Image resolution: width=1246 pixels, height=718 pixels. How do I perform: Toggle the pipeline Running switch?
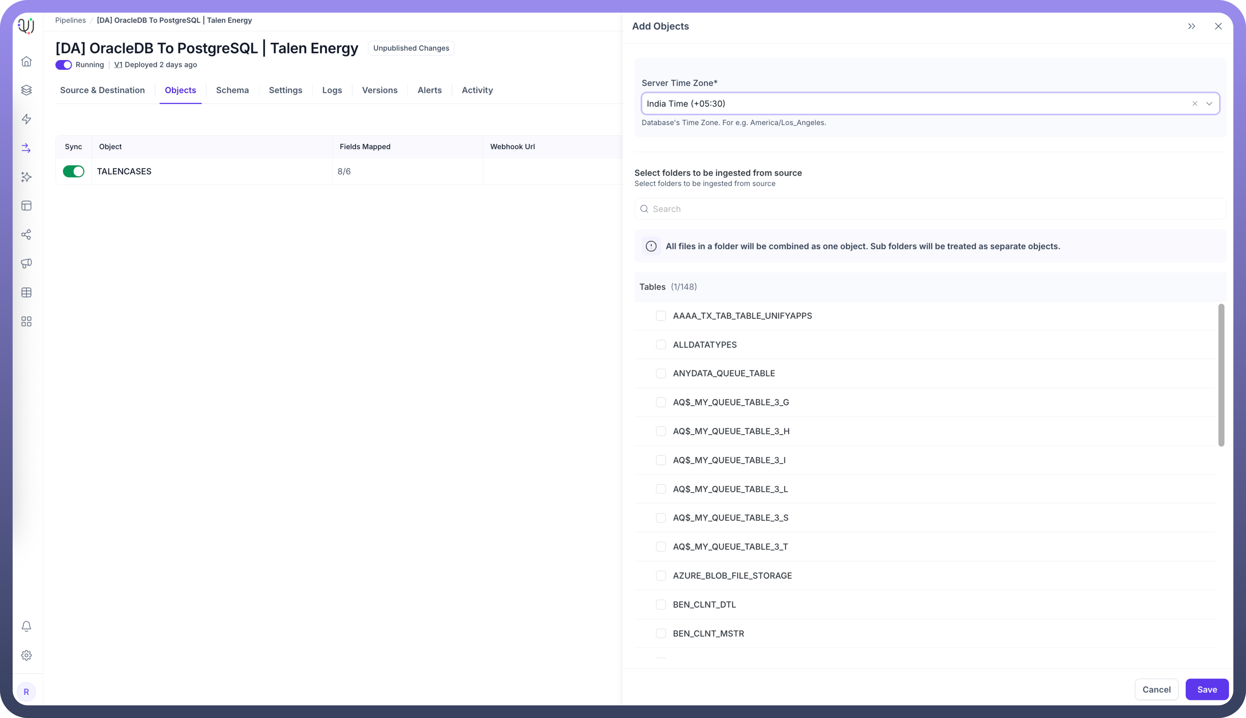(64, 64)
